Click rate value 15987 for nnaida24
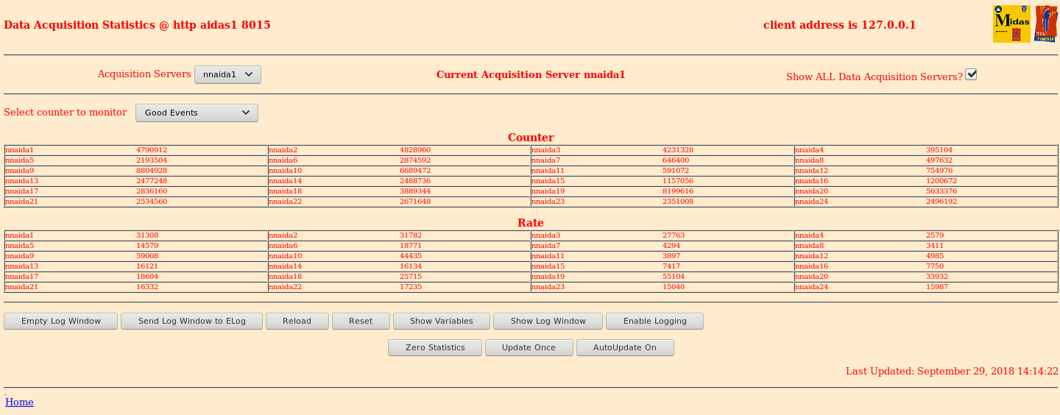1060x415 pixels. pos(937,287)
